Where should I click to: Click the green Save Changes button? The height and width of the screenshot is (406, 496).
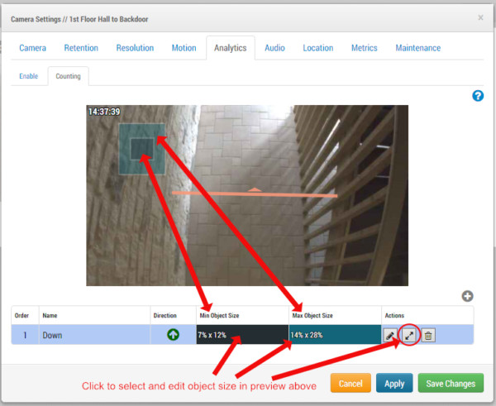(x=451, y=384)
